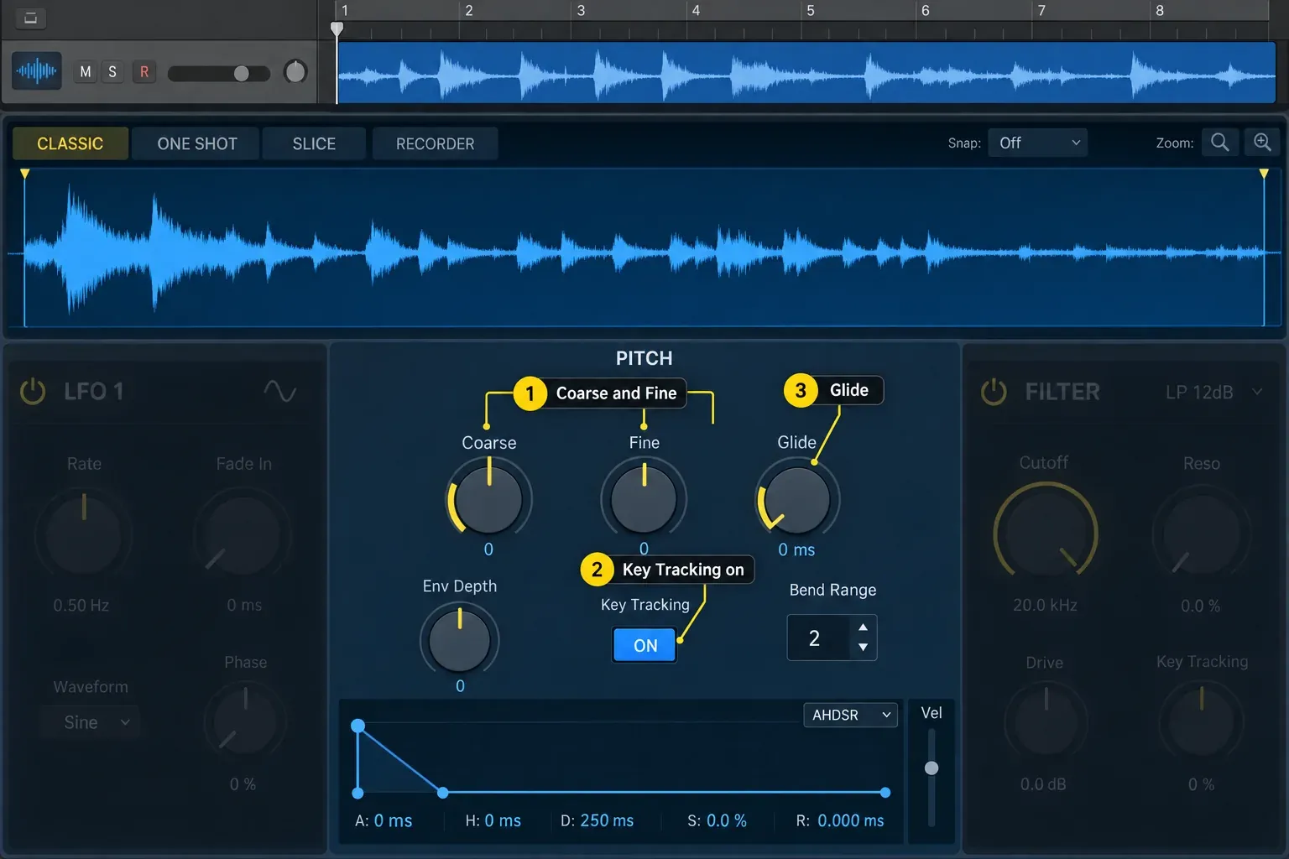The image size is (1289, 859).
Task: Click the Coarse pitch knob
Action: [488, 500]
